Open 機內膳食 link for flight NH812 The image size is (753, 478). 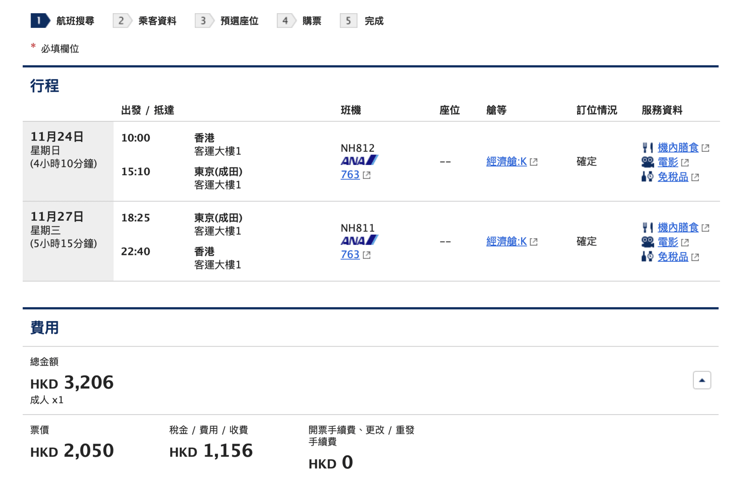678,148
